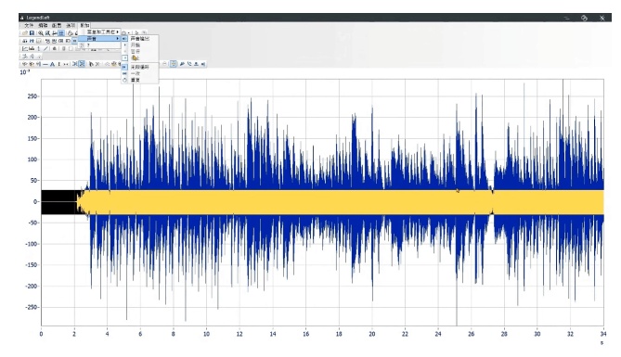Click the phone-handset icon in lower toolbar
Viewport: 621px width, 357px height.
189,64
